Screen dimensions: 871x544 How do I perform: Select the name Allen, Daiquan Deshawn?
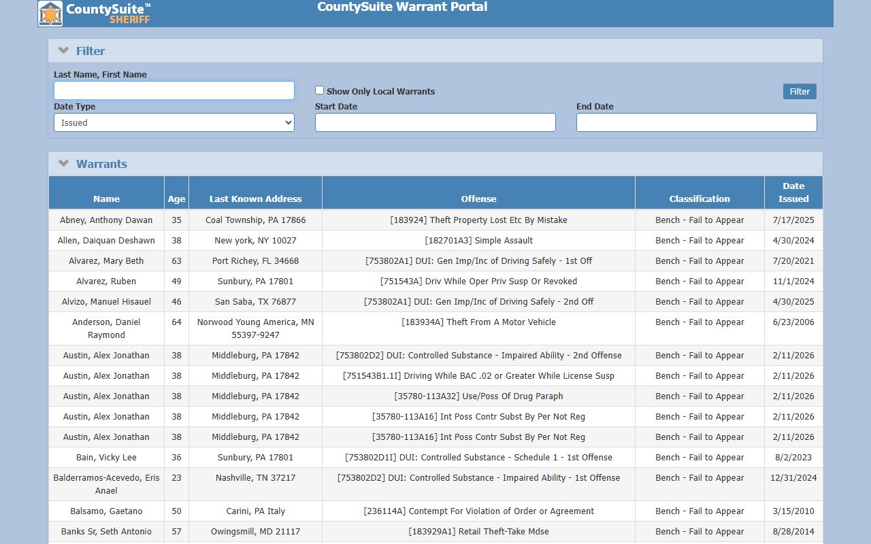106,240
